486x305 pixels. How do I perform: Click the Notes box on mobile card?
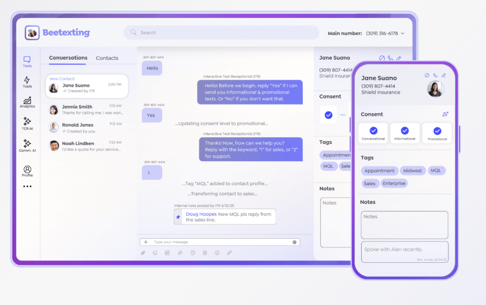click(x=404, y=225)
